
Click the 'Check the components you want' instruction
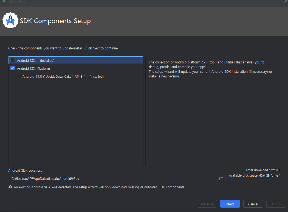coord(63,48)
